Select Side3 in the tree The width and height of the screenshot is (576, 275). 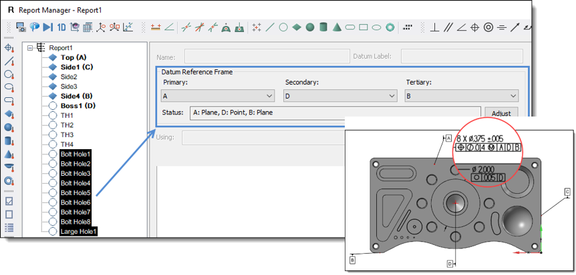point(69,87)
